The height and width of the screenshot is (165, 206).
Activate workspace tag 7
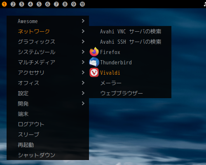click(x=56, y=4)
